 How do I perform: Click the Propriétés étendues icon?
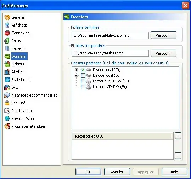click(x=7, y=126)
